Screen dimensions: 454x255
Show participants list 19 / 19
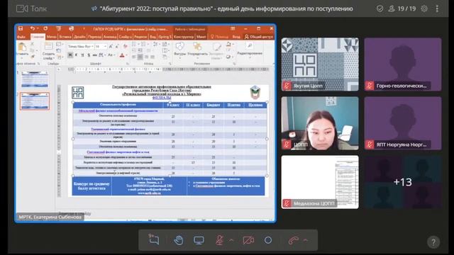tap(402, 8)
